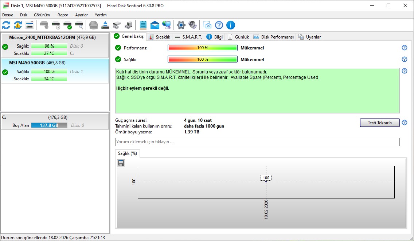414x241 pixels.
Task: Click help icon beside Sağlık bar
Action: click(404, 59)
